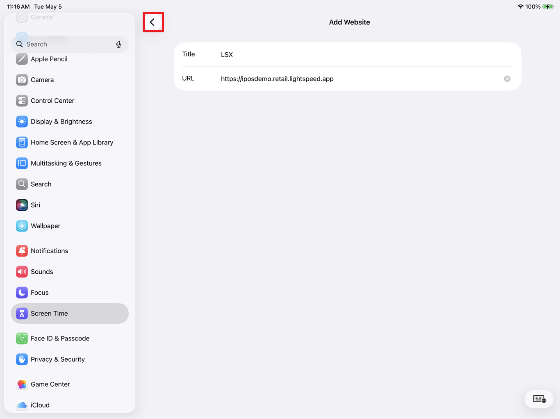Select Camera in the sidebar

coord(70,80)
